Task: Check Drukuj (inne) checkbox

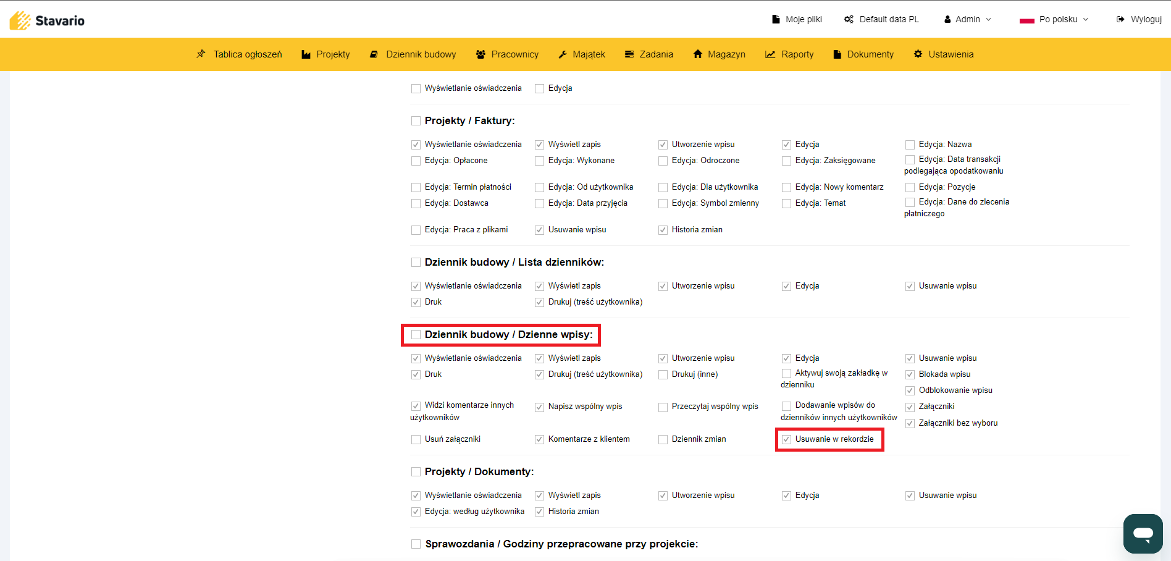Action: [663, 374]
